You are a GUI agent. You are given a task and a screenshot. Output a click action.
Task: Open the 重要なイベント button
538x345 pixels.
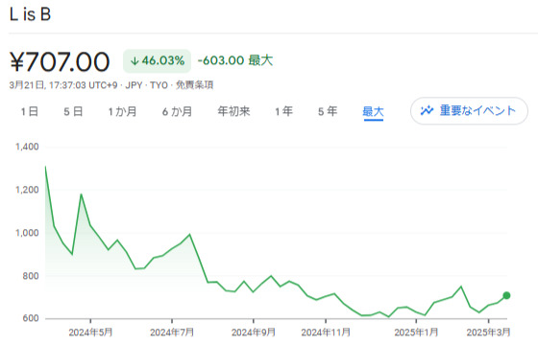point(469,111)
